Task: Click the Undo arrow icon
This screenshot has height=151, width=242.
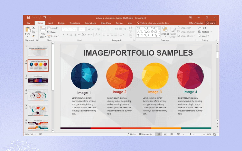Action: [34, 17]
